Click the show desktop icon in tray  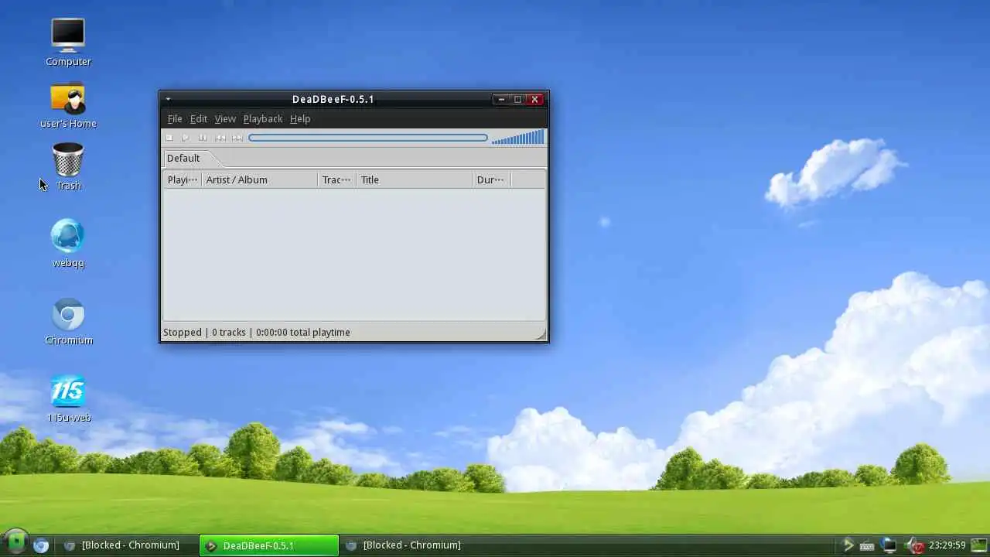pos(979,545)
